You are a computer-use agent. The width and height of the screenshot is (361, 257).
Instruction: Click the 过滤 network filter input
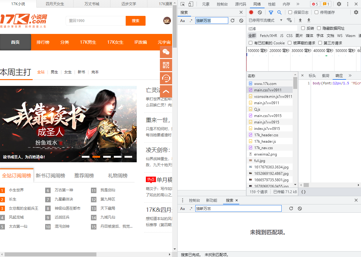(x=273, y=28)
